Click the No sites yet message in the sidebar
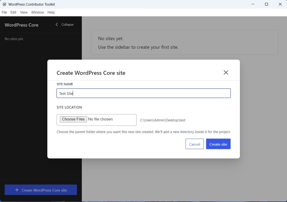Image resolution: width=287 pixels, height=202 pixels. 14,39
